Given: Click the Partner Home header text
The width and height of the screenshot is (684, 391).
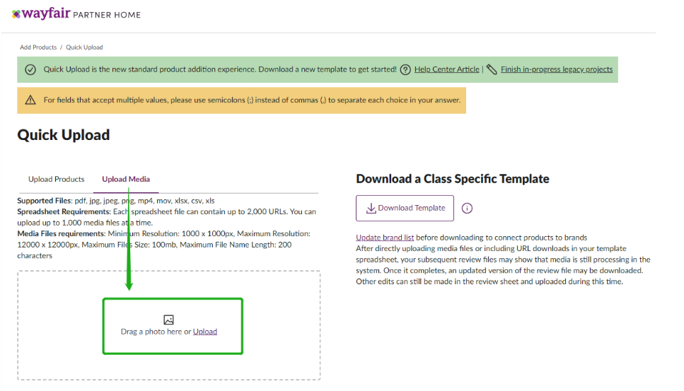Looking at the screenshot, I should pyautogui.click(x=108, y=15).
